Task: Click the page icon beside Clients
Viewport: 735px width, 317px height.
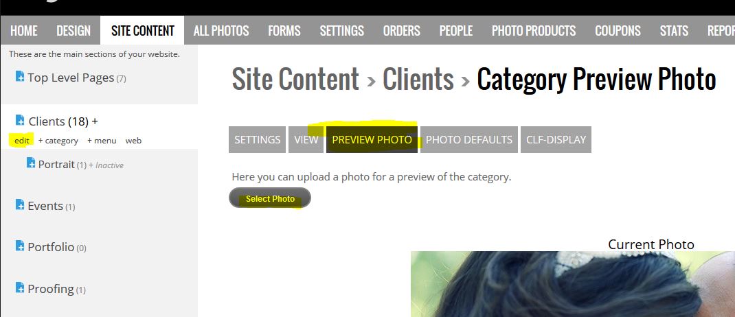Action: coord(20,120)
